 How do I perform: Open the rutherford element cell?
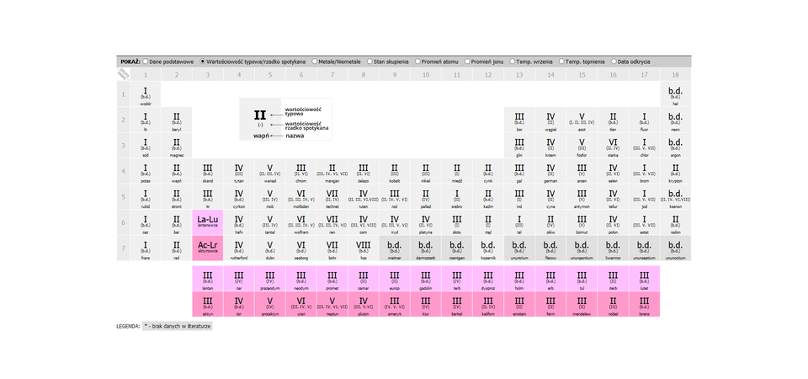(238, 248)
